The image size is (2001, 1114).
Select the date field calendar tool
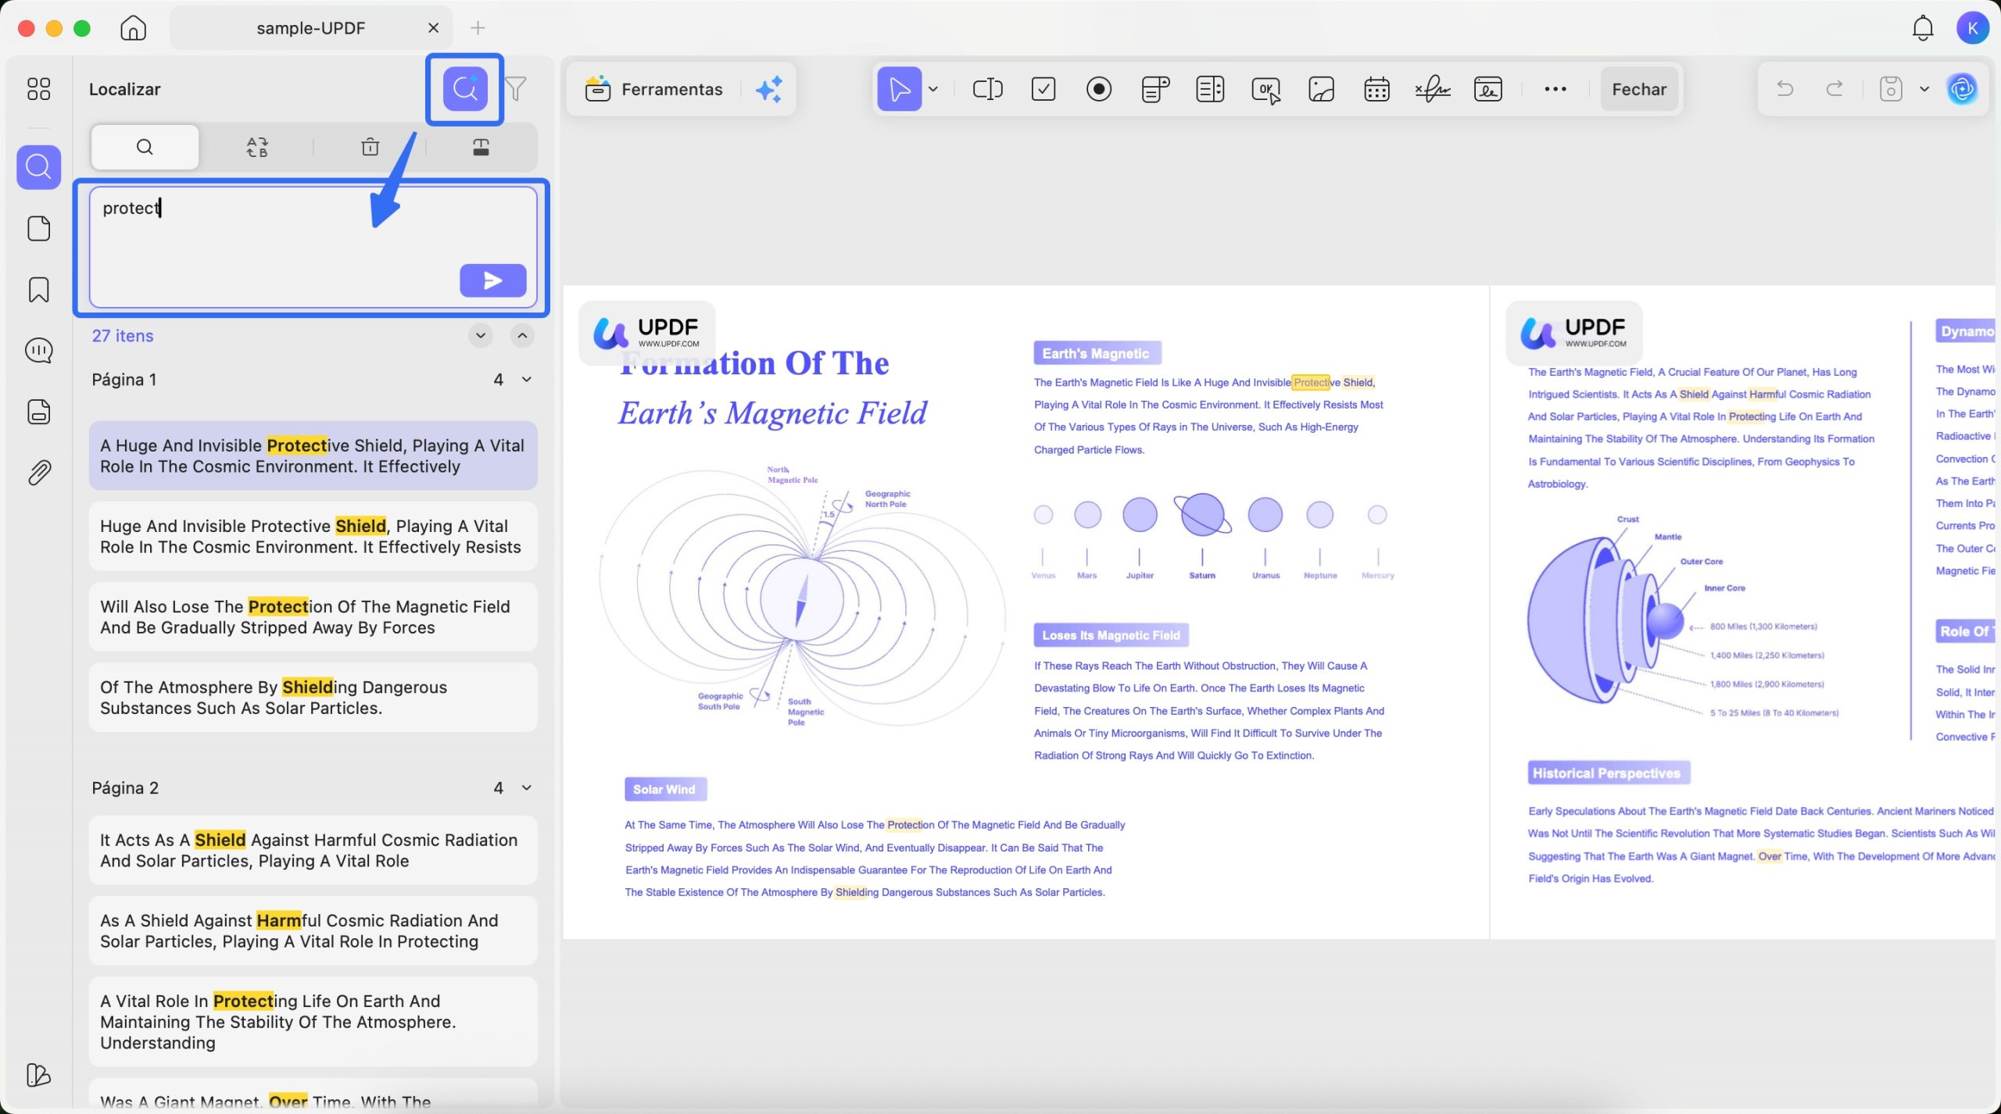1376,89
